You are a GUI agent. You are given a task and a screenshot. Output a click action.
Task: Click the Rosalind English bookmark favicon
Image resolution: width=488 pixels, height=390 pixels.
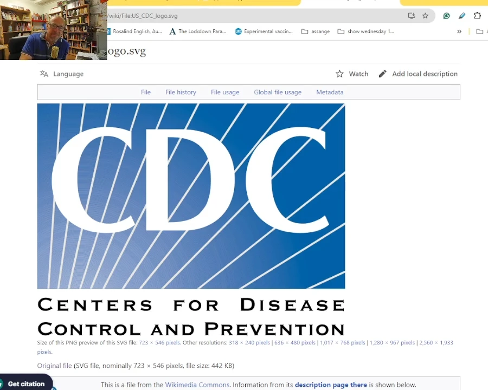[x=108, y=31]
